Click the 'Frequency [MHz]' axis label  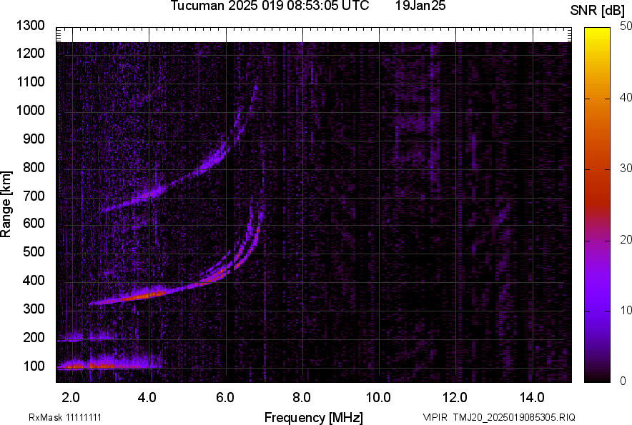(x=314, y=417)
